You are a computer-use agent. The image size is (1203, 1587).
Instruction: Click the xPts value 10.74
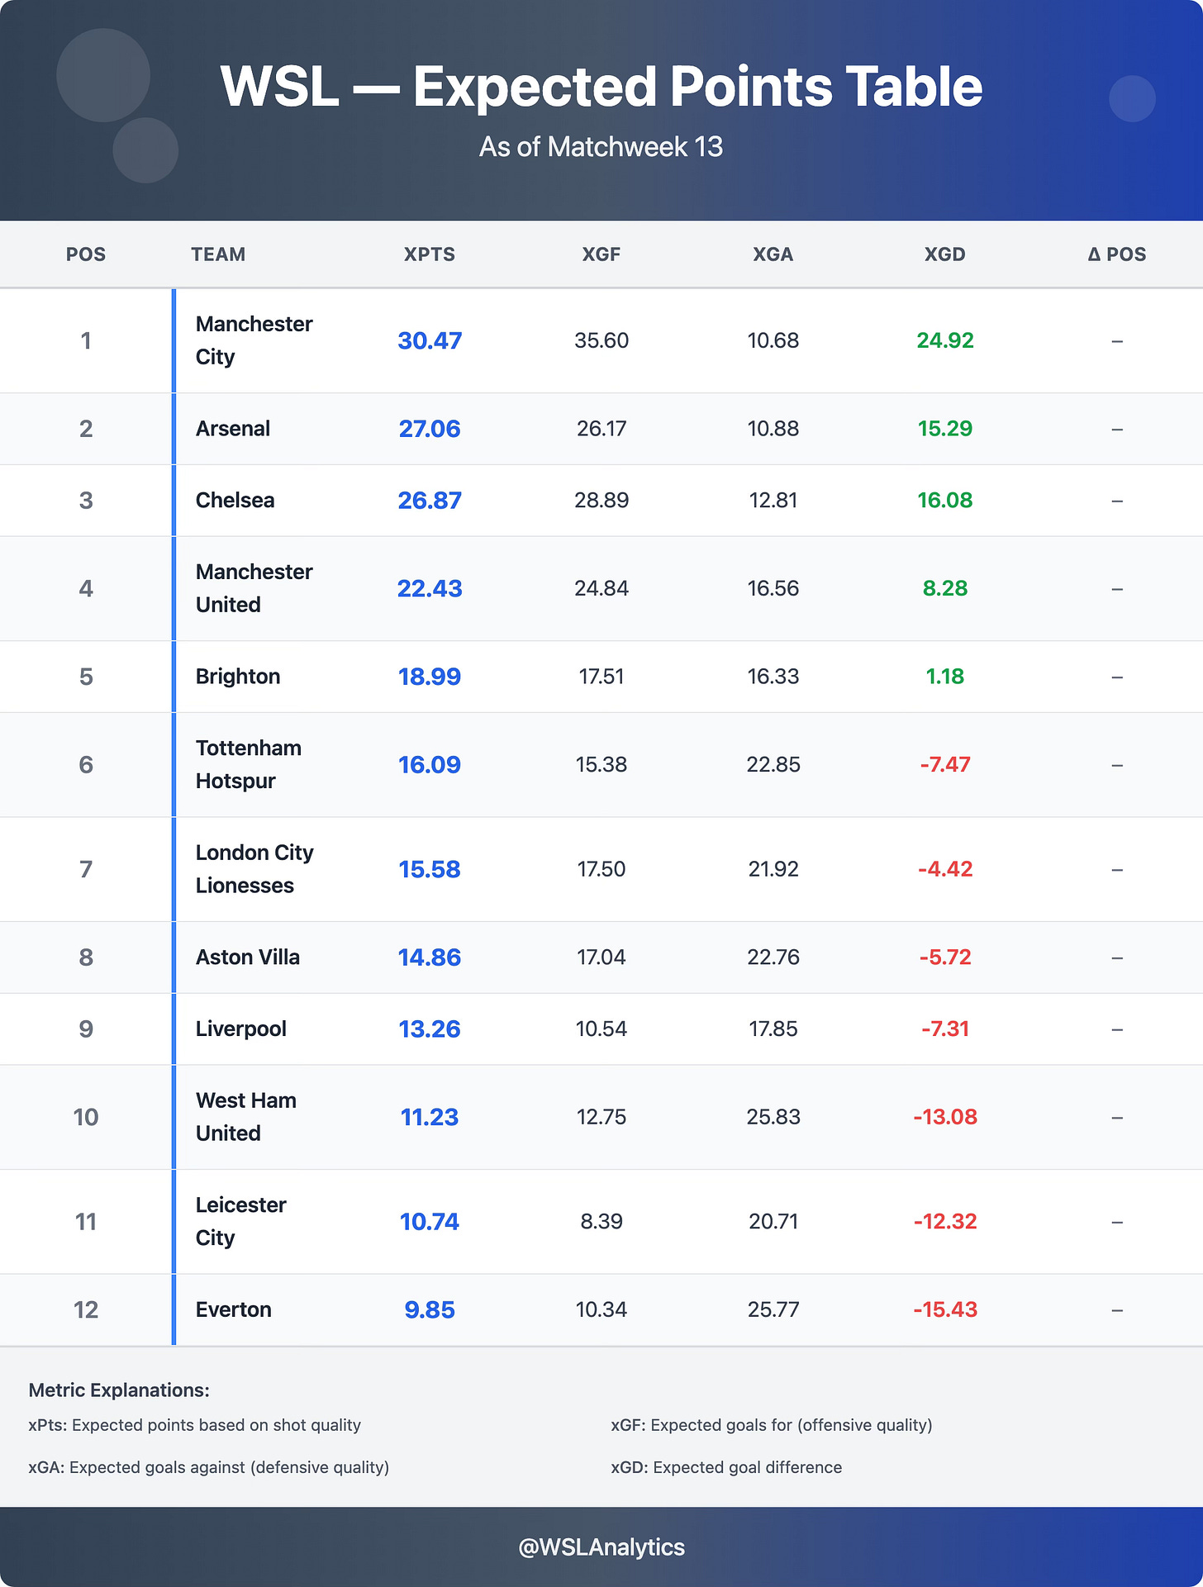pyautogui.click(x=430, y=1222)
